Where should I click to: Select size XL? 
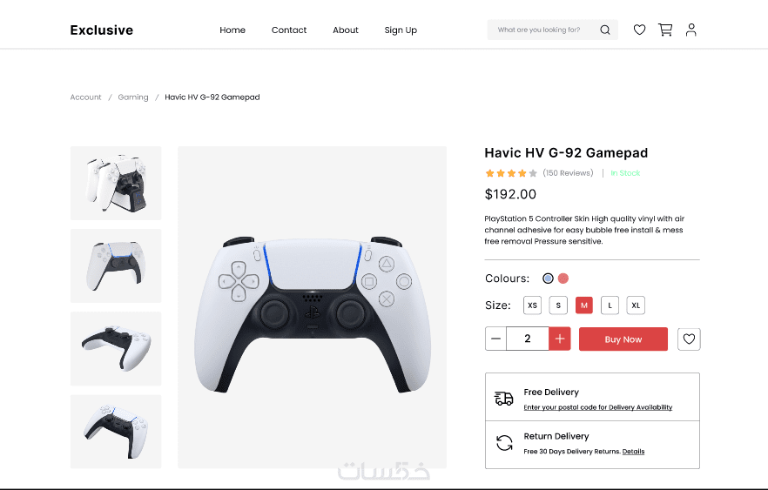point(636,305)
